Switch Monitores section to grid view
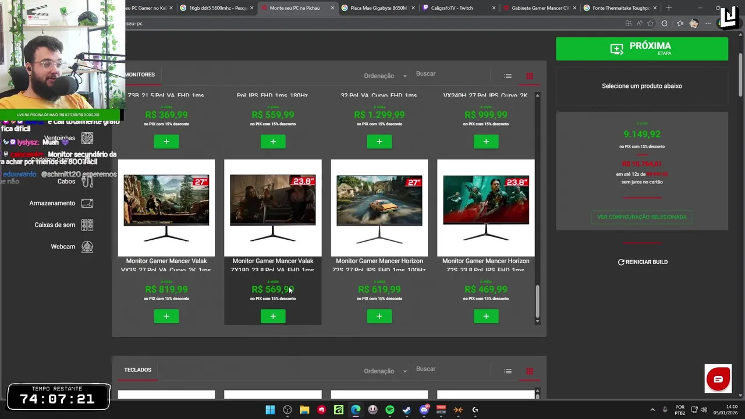 click(x=530, y=76)
